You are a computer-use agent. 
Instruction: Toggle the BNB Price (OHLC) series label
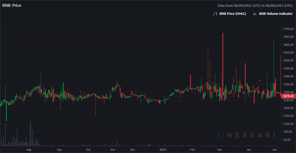point(233,14)
